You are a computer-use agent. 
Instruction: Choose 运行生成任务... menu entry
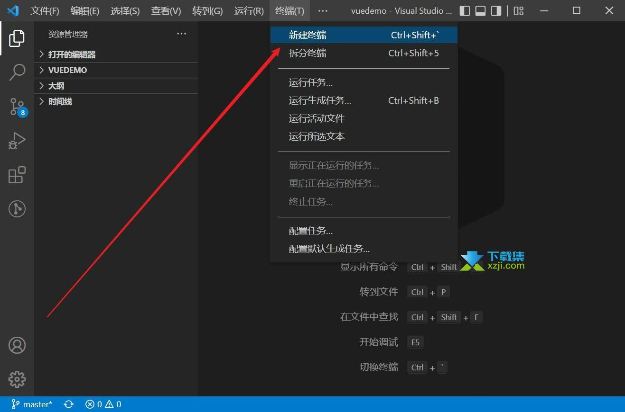pos(364,100)
